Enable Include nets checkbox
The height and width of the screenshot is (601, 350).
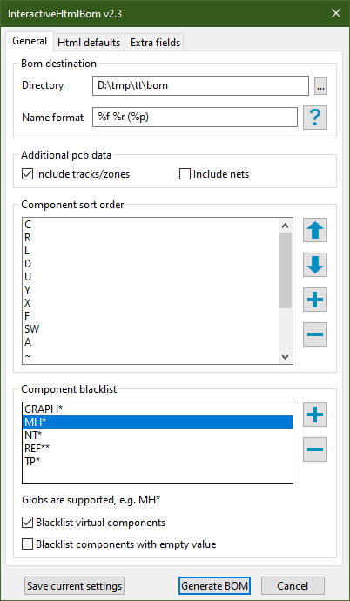tap(185, 174)
